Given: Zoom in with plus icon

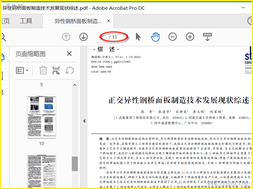Looking at the screenshot, I should point(190,37).
